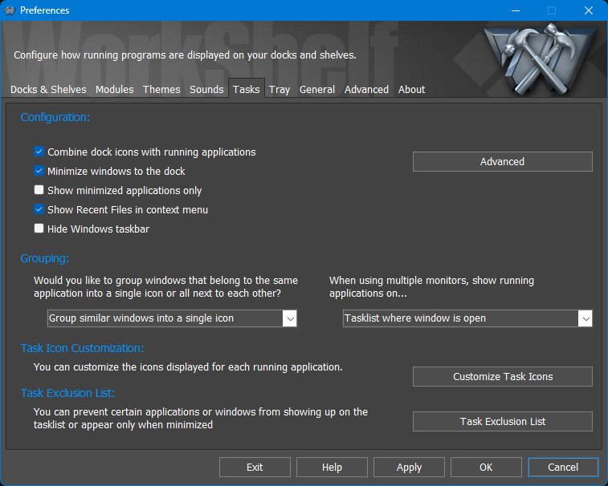Click the Exit button

[x=255, y=467]
